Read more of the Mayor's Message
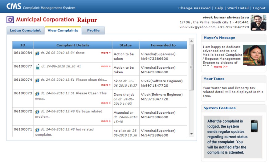Image resolution: width=269 pixels, height=163 pixels. coord(220,67)
